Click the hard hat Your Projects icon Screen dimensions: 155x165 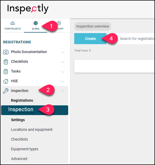coord(13,23)
